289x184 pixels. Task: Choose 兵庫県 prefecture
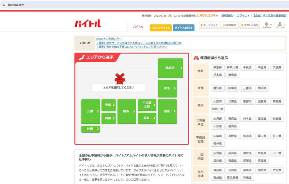[x=232, y=102]
